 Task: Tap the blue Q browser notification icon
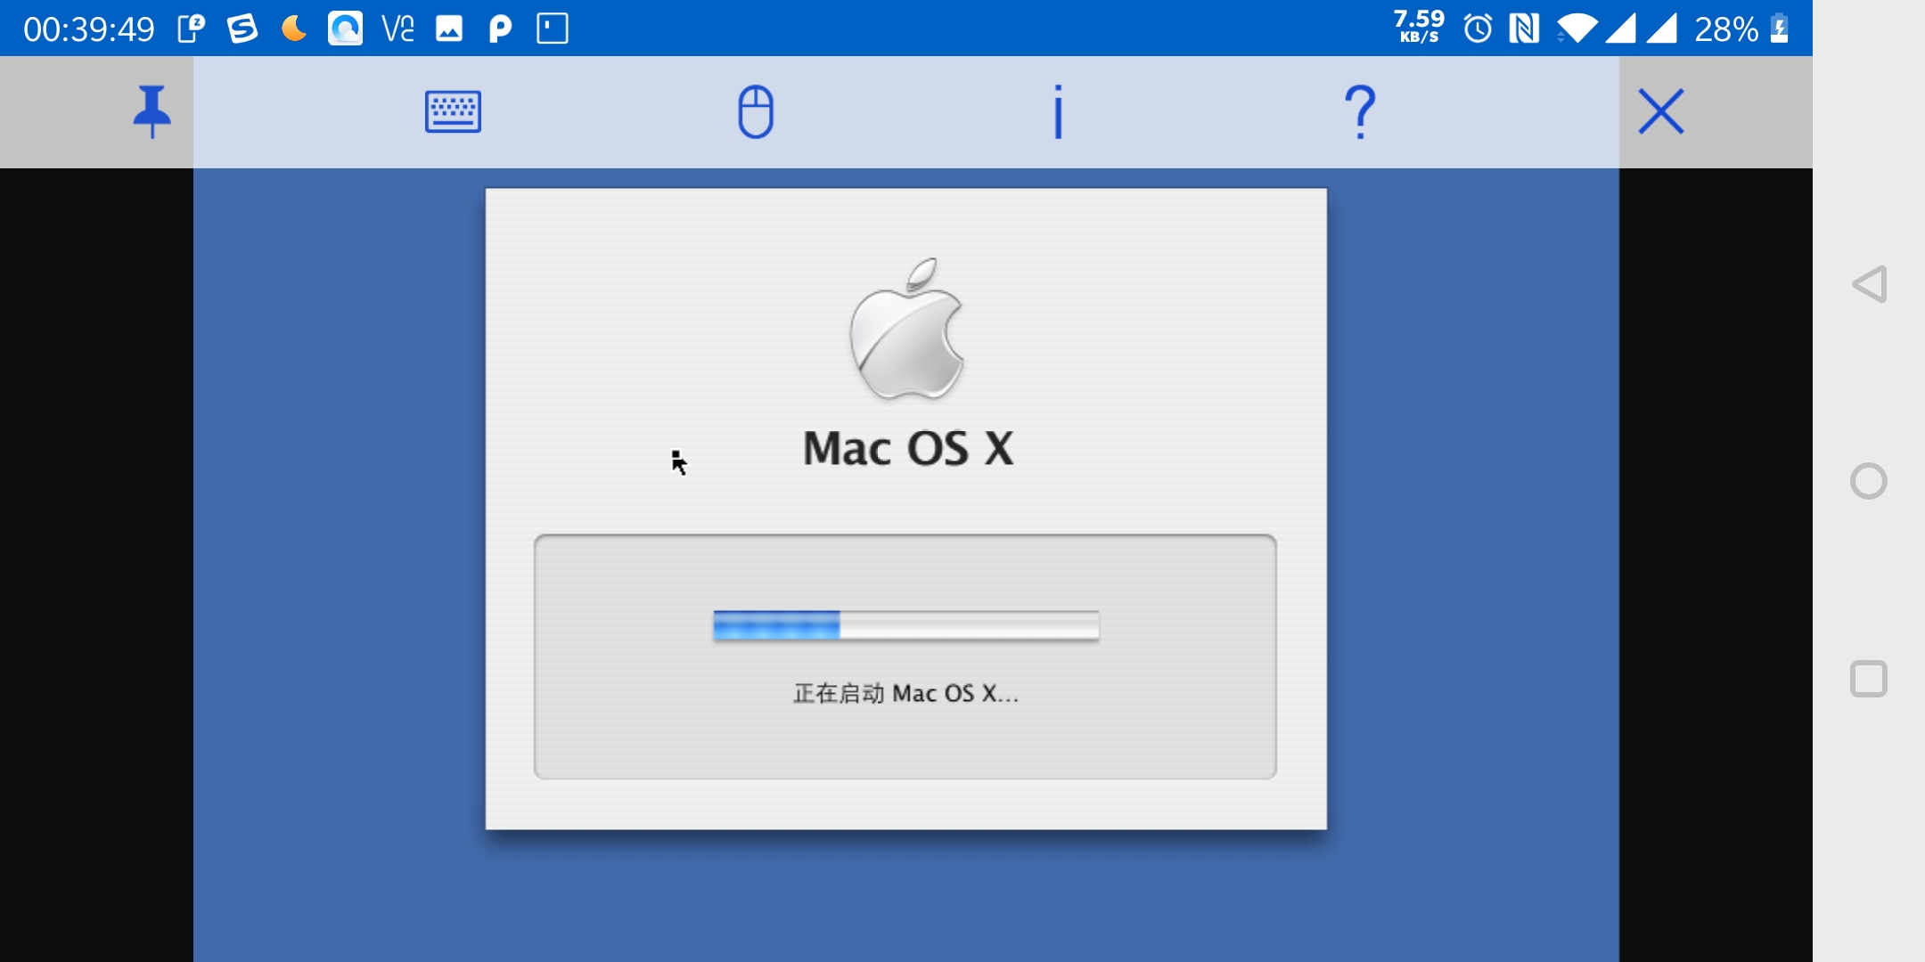coord(346,29)
